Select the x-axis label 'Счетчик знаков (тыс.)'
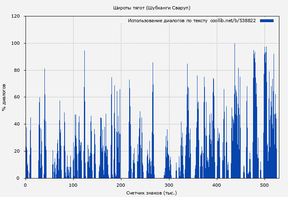The height and width of the screenshot is (197, 288). [151, 192]
